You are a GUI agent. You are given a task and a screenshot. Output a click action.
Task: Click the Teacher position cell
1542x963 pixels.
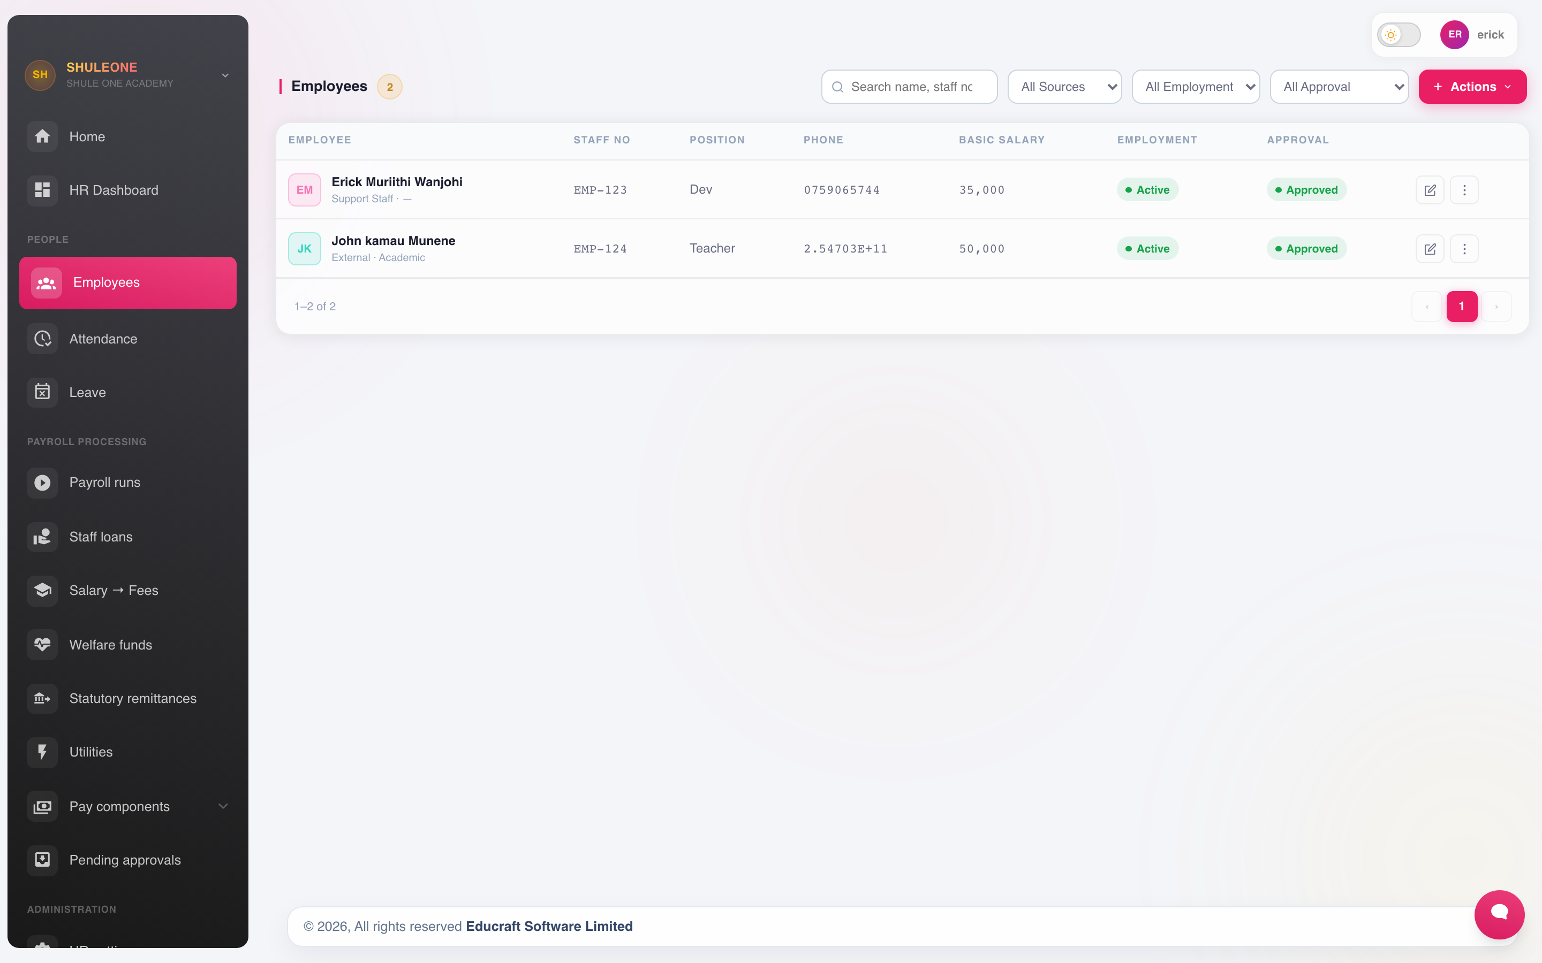pos(713,248)
